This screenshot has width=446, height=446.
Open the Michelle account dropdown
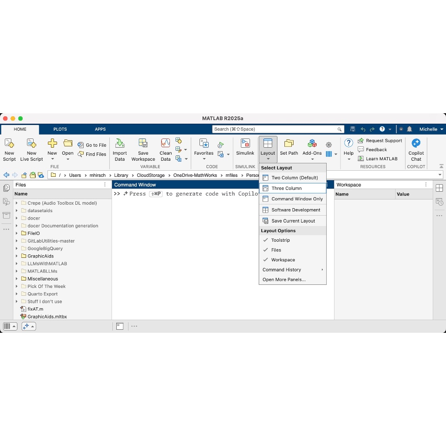tap(431, 129)
